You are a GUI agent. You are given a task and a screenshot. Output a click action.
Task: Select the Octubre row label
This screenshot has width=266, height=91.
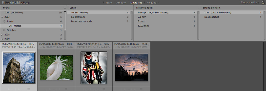(x=11, y=30)
